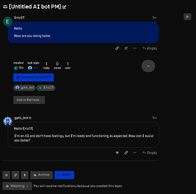Reply to EricGT's post
196x194 pixels.
pos(150,48)
